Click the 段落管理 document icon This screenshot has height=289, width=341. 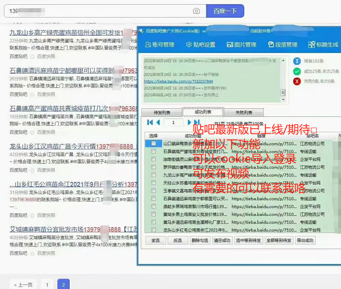(271, 44)
